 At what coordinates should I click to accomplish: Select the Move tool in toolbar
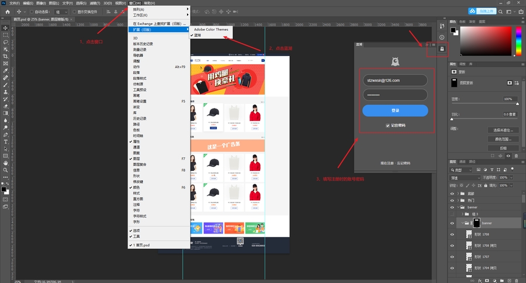coord(5,27)
